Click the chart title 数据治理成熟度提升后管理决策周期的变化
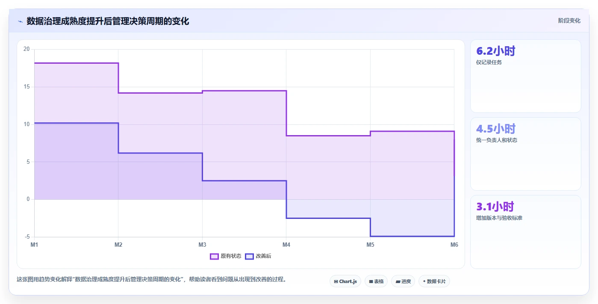This screenshot has height=304, width=598. [x=108, y=21]
